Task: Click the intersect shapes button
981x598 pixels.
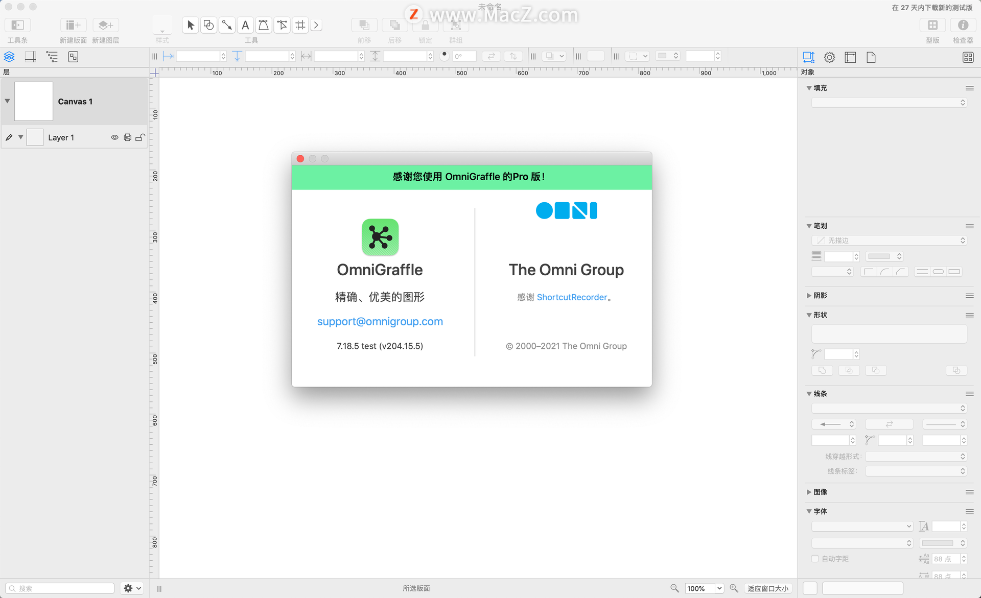Action: [849, 370]
